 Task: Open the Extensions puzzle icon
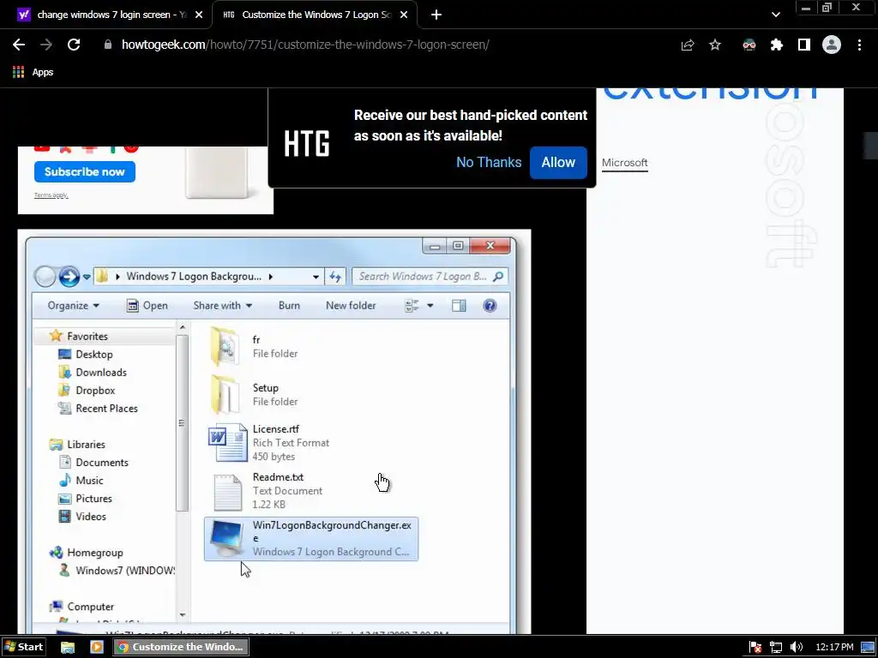click(777, 45)
